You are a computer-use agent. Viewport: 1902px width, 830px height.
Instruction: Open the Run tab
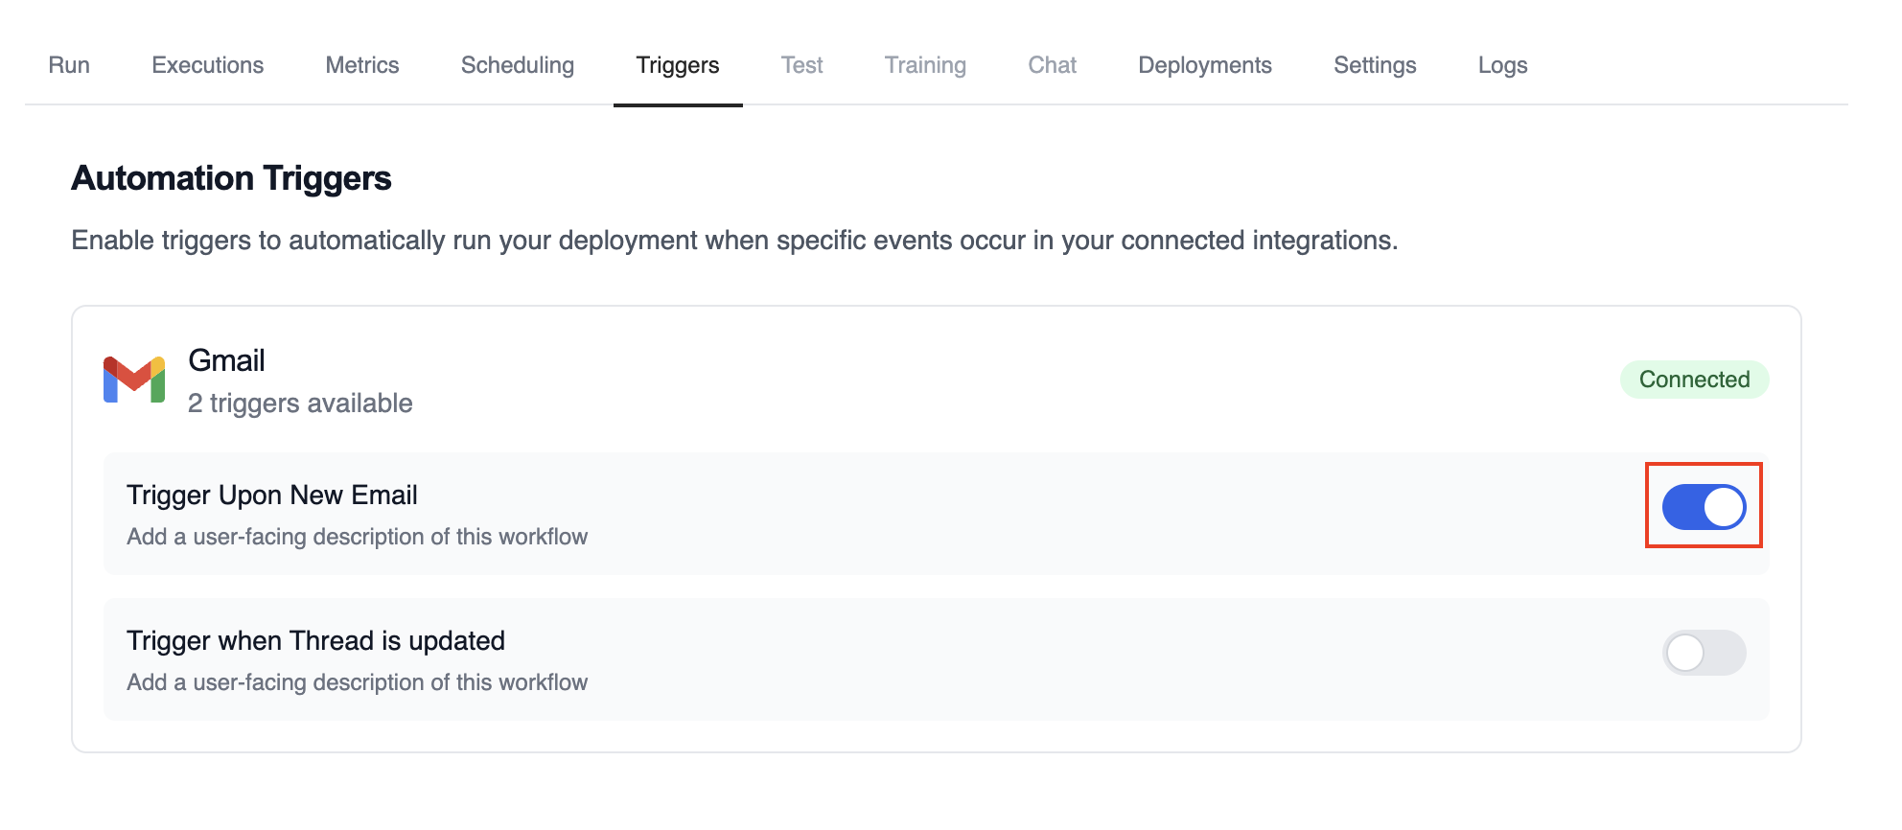[69, 65]
